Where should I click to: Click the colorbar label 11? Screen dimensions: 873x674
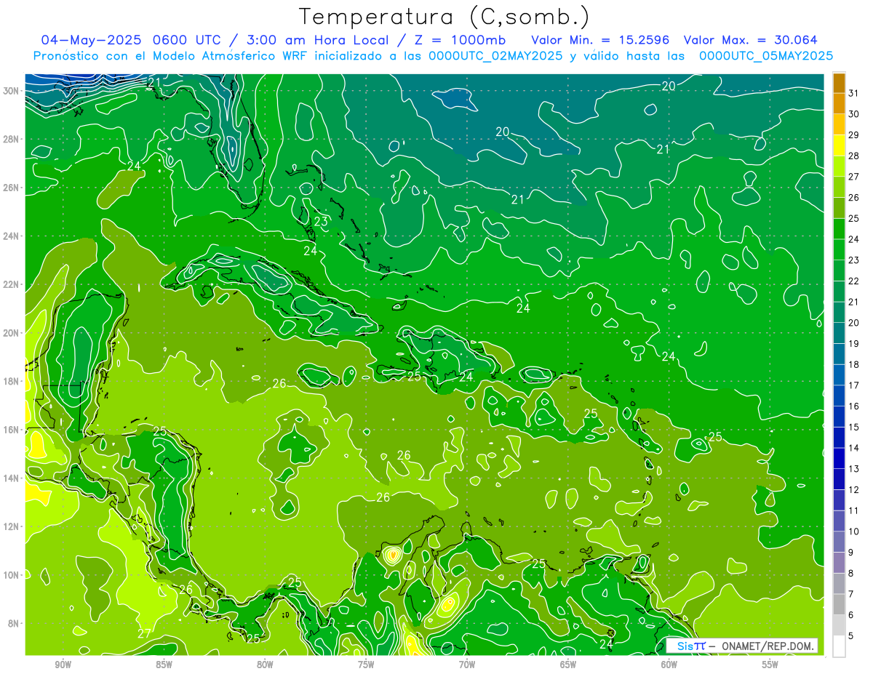click(x=854, y=511)
